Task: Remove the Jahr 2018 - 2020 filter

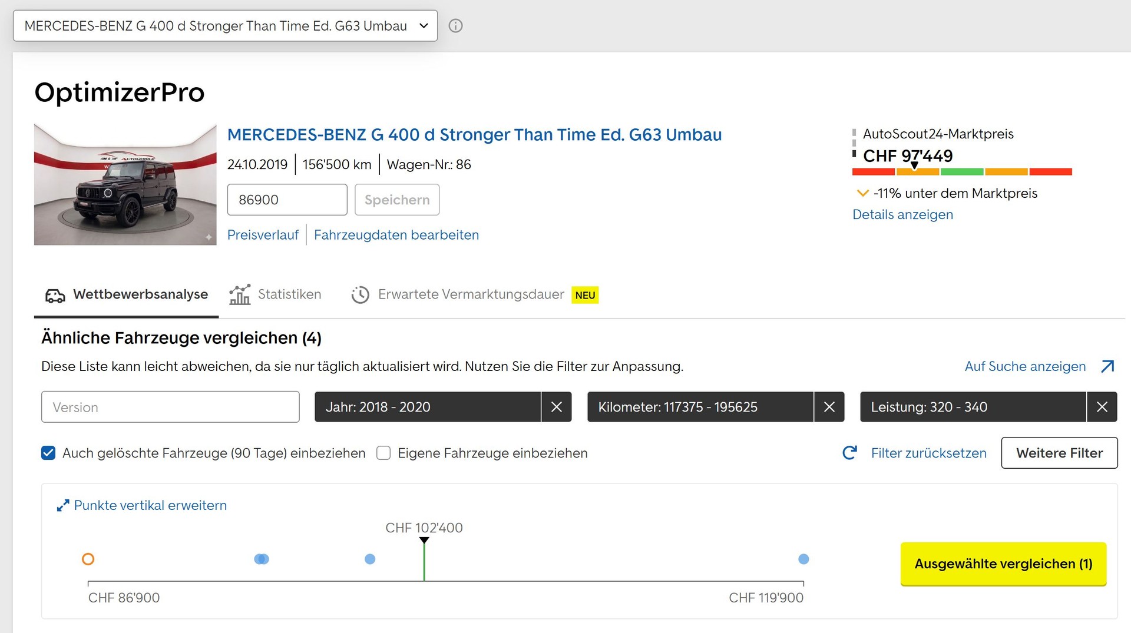Action: click(556, 407)
